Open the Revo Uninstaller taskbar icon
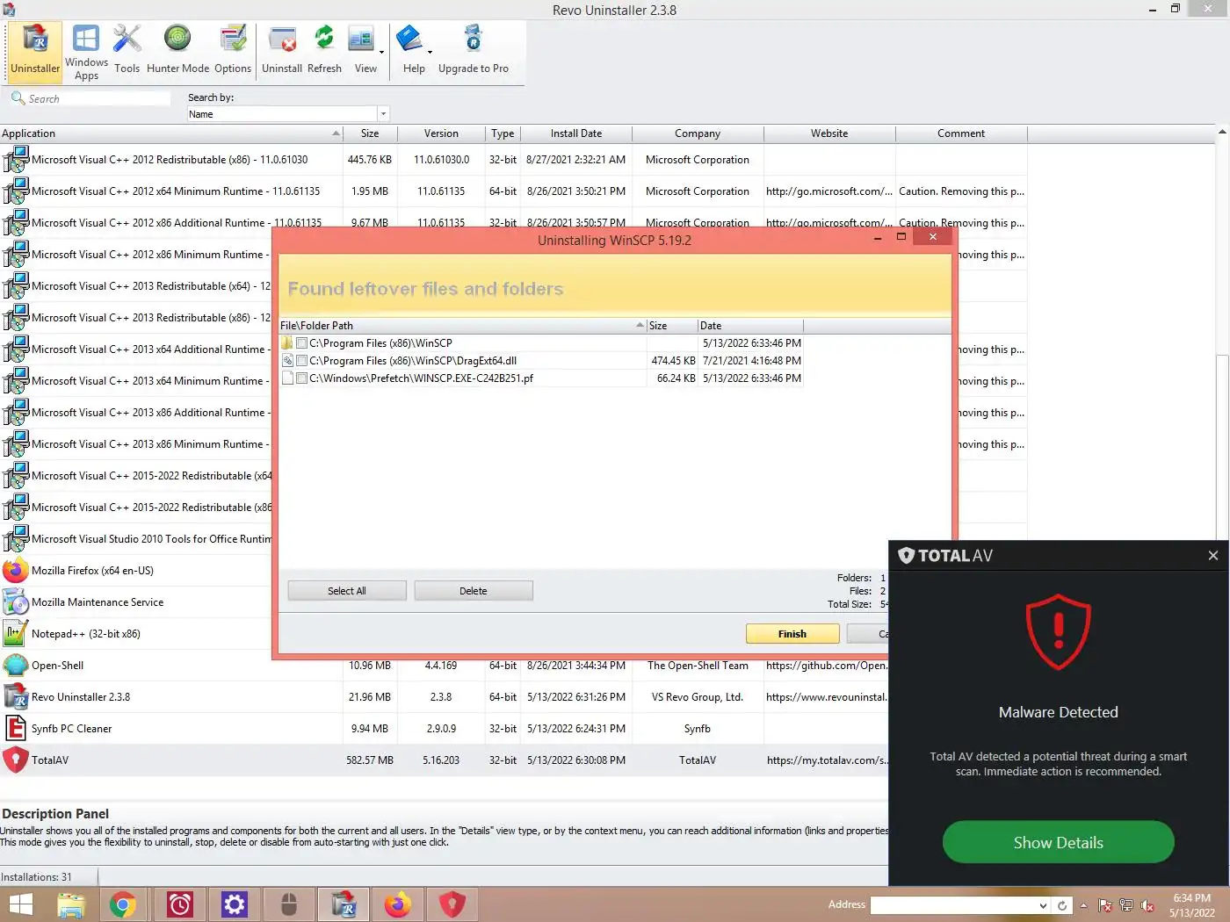Image resolution: width=1230 pixels, height=922 pixels. click(343, 904)
